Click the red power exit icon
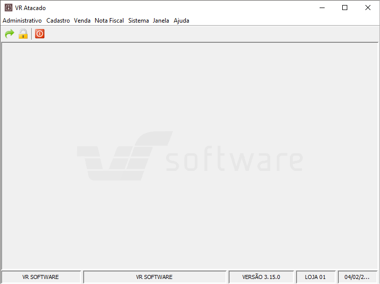Viewport: 380px width, 284px height. pyautogui.click(x=40, y=34)
